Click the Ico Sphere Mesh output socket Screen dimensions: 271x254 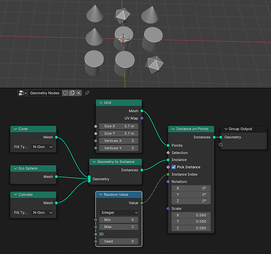coord(56,177)
